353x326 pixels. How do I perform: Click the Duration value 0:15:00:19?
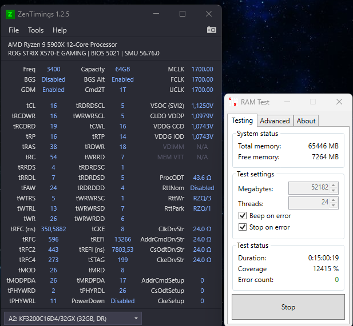[x=323, y=258]
